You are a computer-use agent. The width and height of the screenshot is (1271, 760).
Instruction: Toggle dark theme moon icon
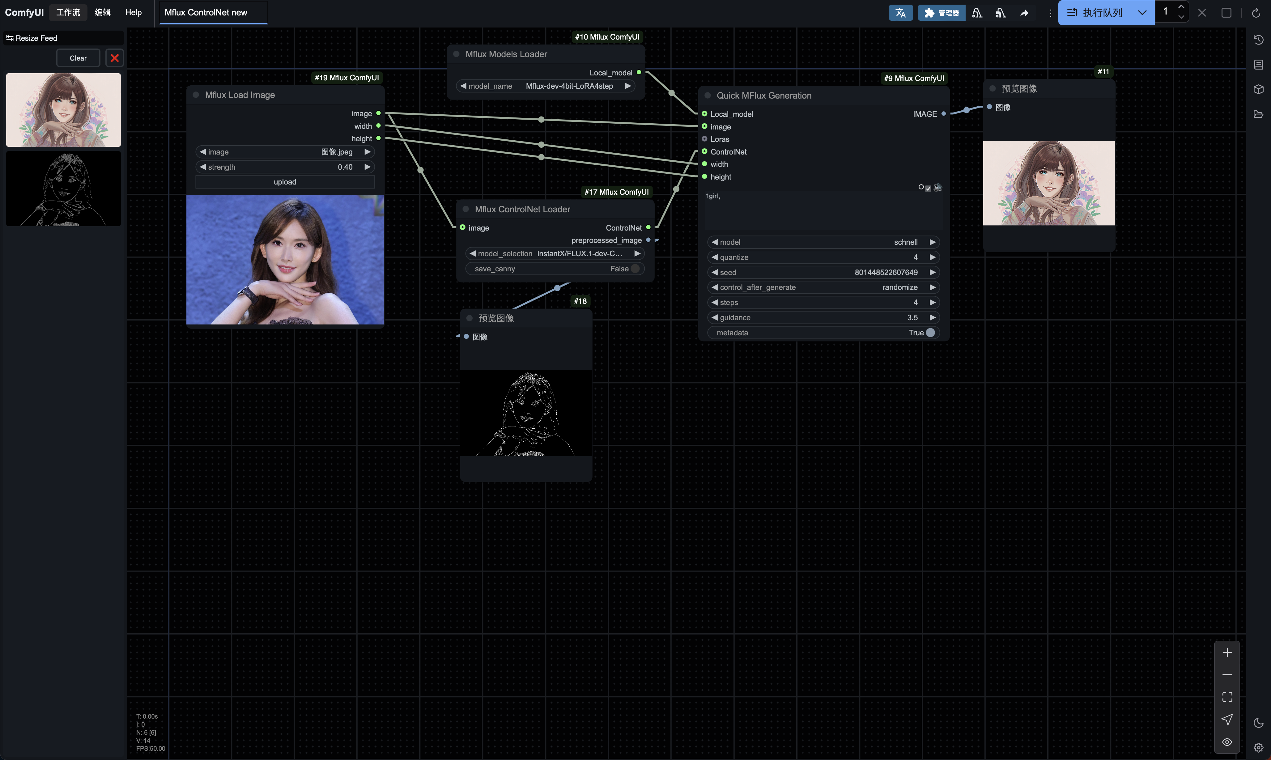[x=1258, y=723]
